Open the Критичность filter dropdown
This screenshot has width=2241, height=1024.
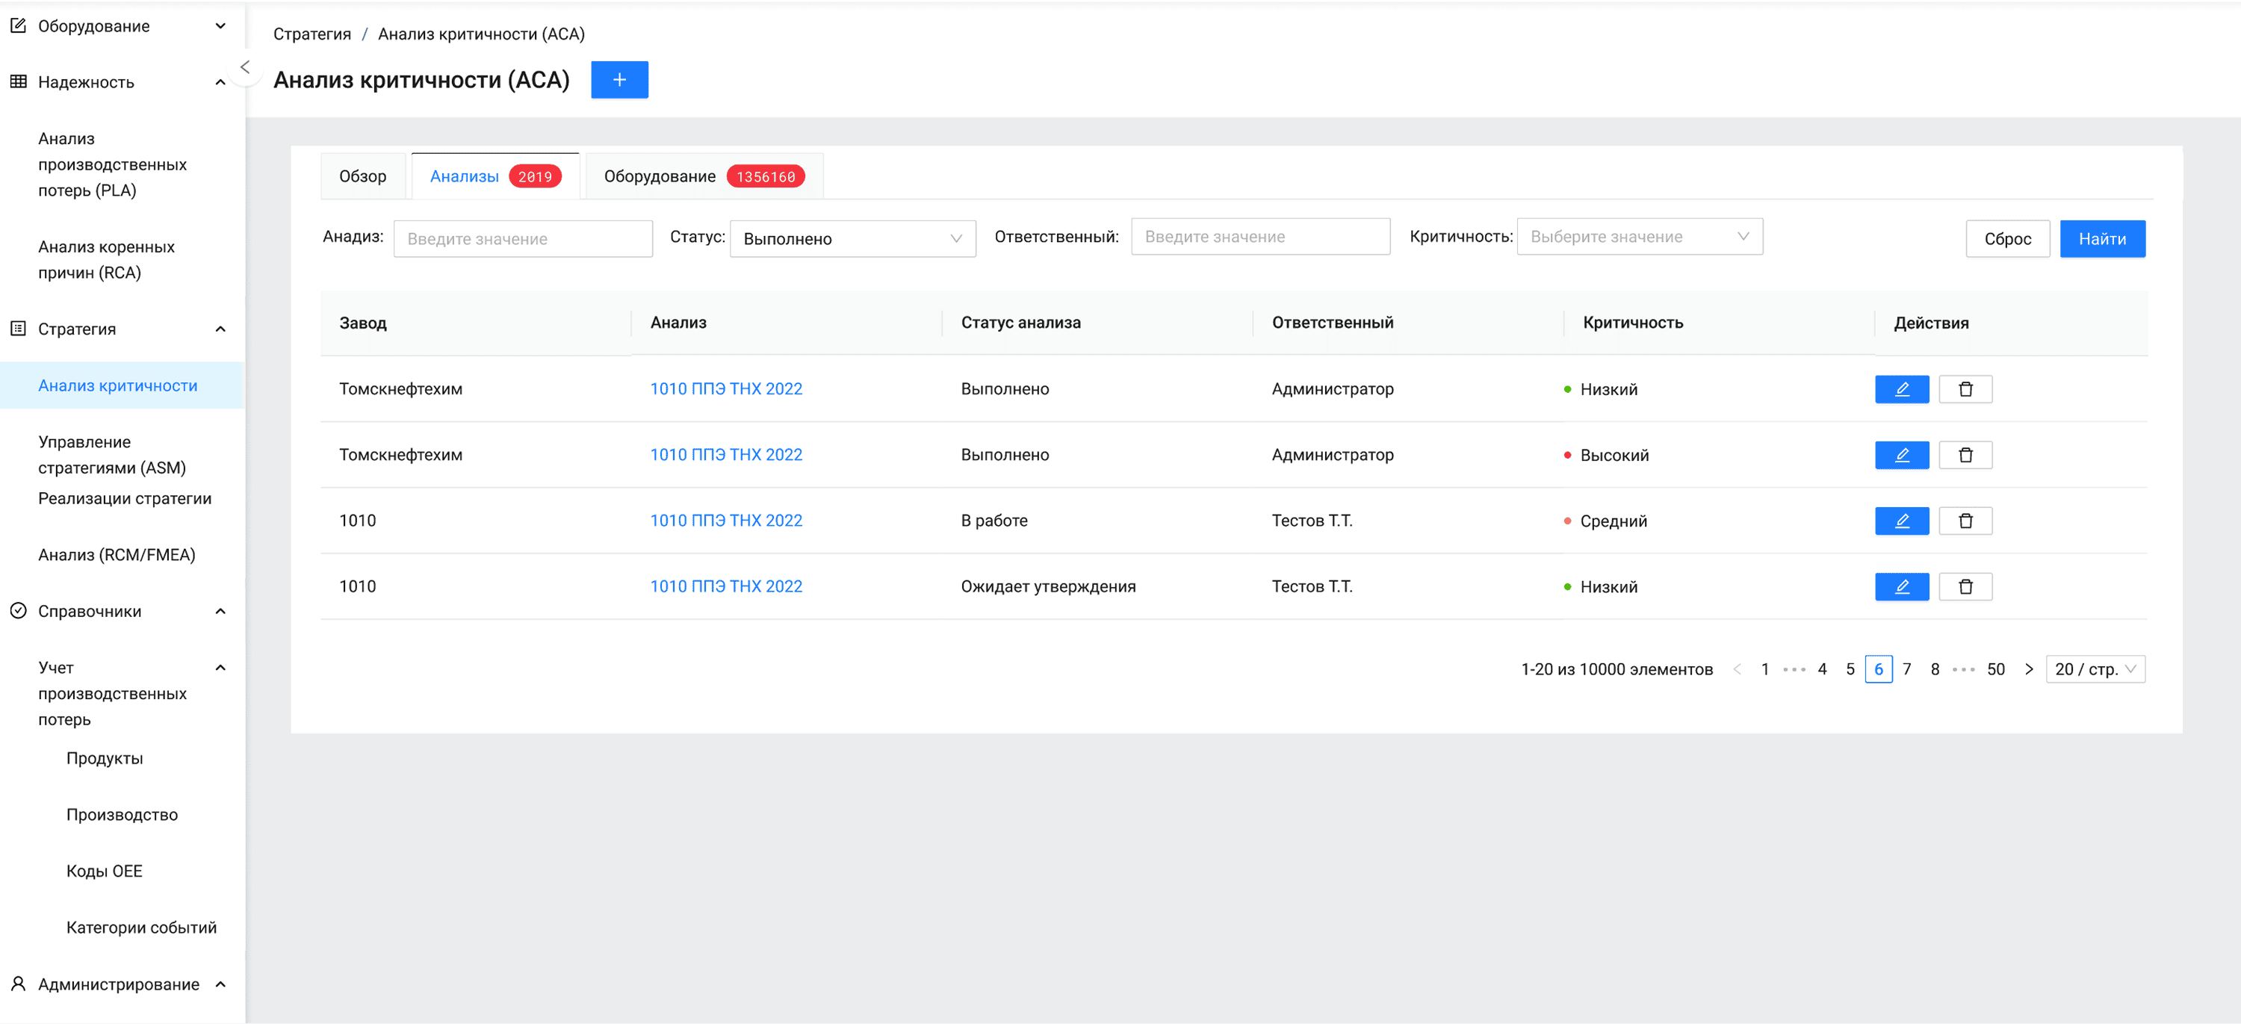pyautogui.click(x=1639, y=237)
